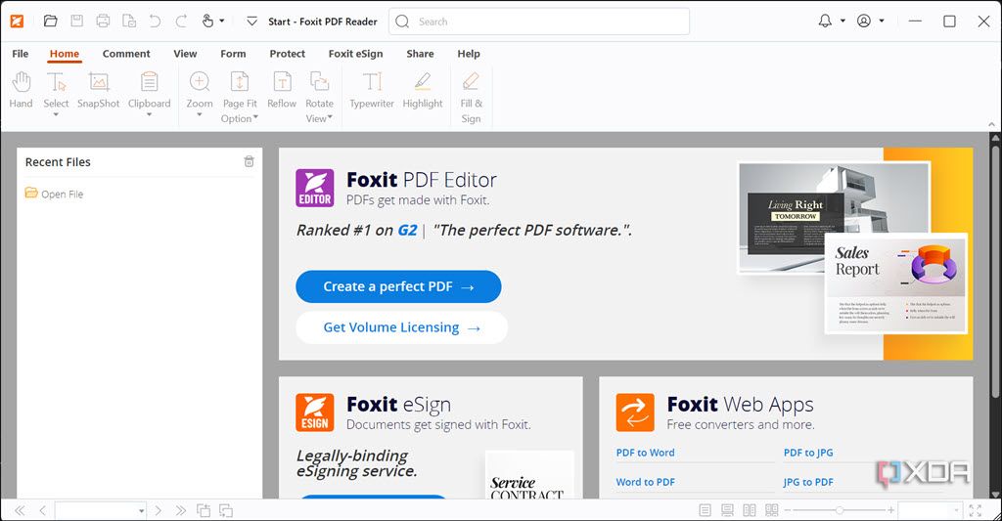The height and width of the screenshot is (521, 1002).
Task: Open the user account icon
Action: point(864,22)
